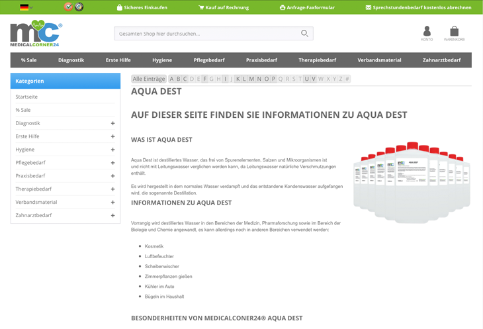Click the envelope icon in the top bar

point(369,8)
